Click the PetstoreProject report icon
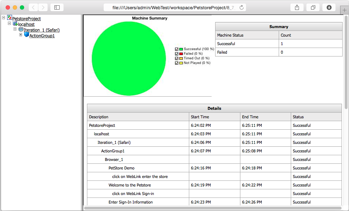 point(10,17)
